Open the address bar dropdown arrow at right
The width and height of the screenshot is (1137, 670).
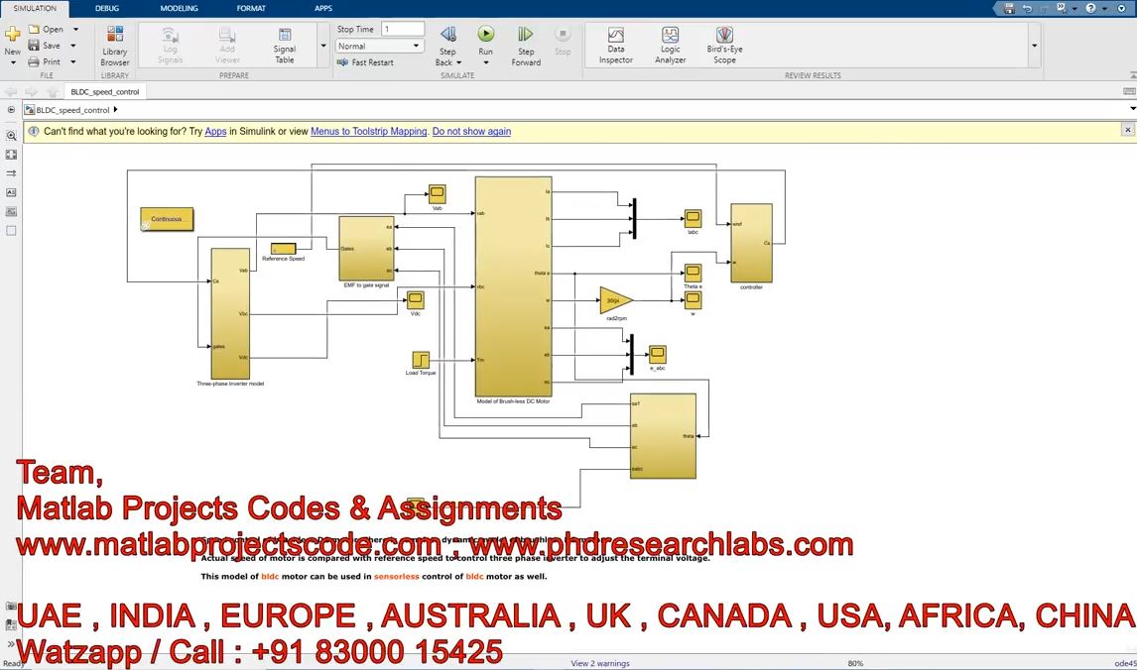(1132, 109)
